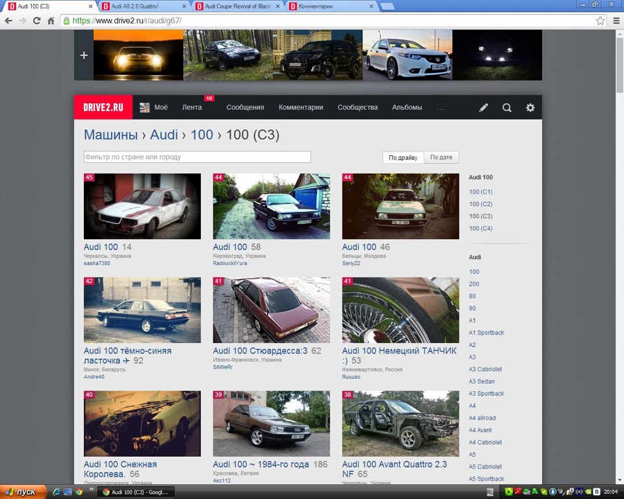The width and height of the screenshot is (624, 499).
Task: Open the three dots more menu
Action: click(x=441, y=108)
